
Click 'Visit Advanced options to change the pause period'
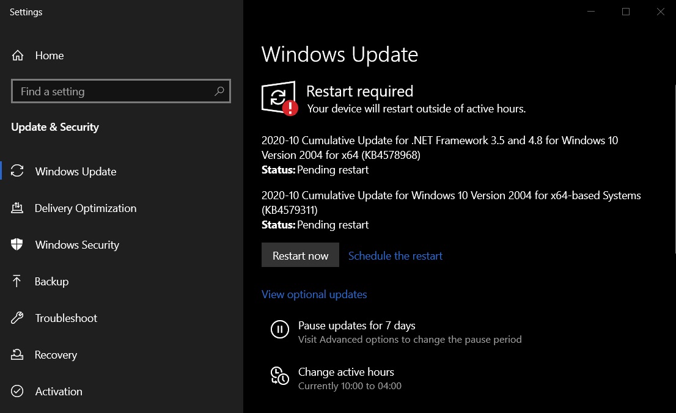pos(410,340)
